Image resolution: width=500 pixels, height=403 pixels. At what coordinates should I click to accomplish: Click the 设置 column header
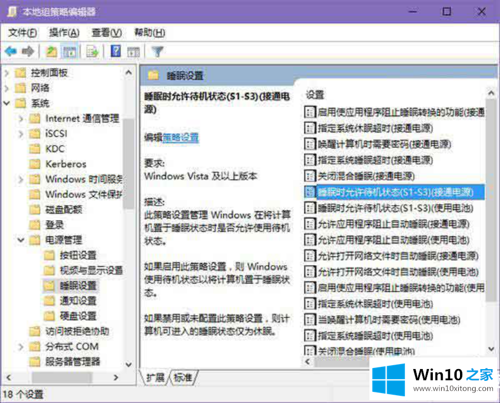(315, 94)
